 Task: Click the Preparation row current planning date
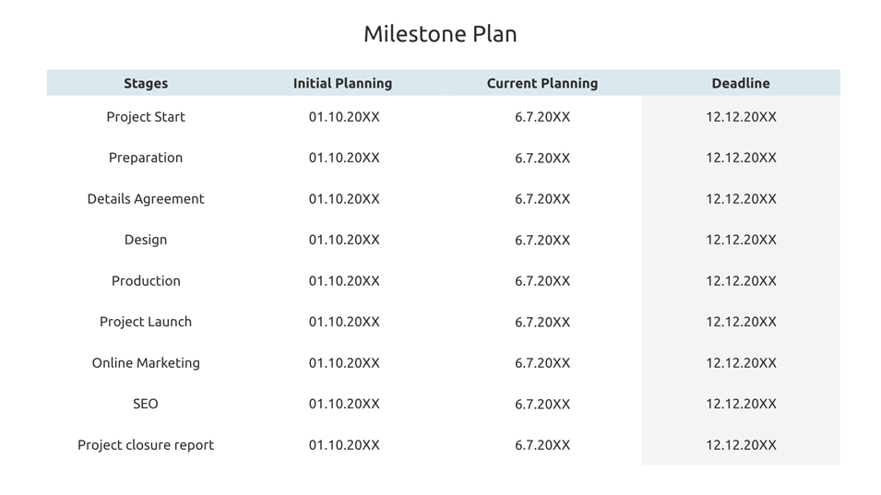pyautogui.click(x=542, y=158)
